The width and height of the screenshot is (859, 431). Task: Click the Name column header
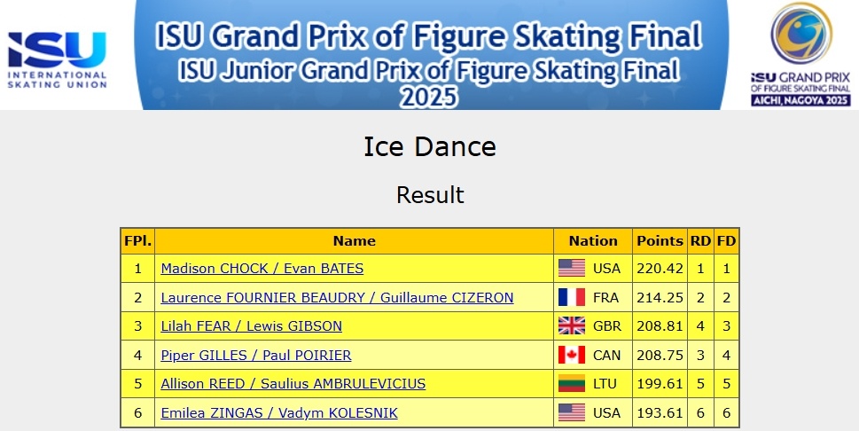click(354, 240)
